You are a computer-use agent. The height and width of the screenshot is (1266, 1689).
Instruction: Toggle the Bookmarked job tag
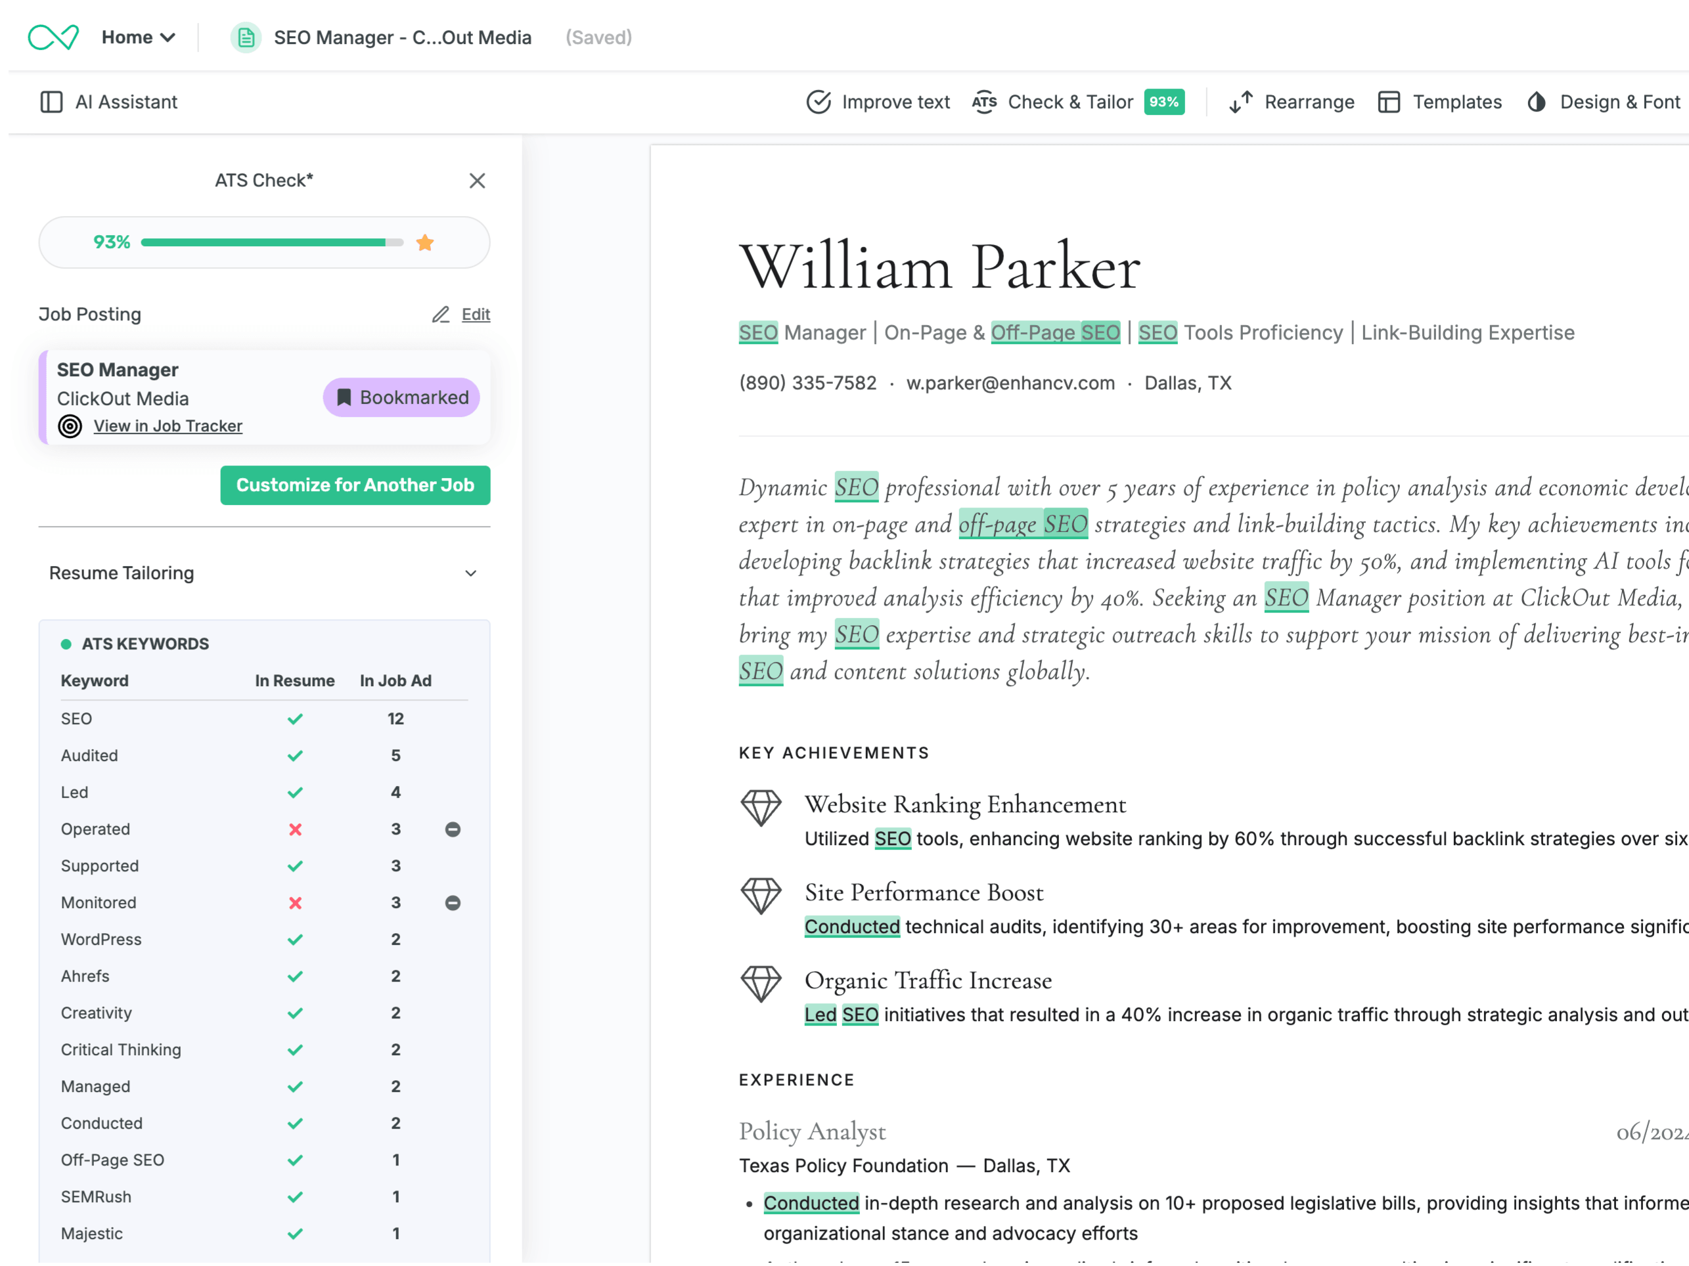point(401,397)
